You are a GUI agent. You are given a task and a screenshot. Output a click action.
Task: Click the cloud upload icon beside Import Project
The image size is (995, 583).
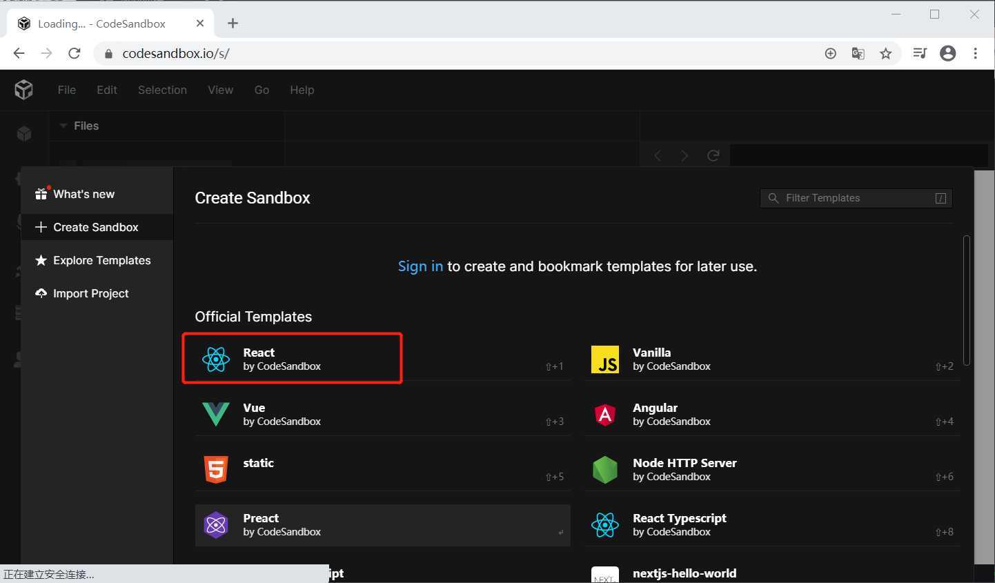click(41, 293)
